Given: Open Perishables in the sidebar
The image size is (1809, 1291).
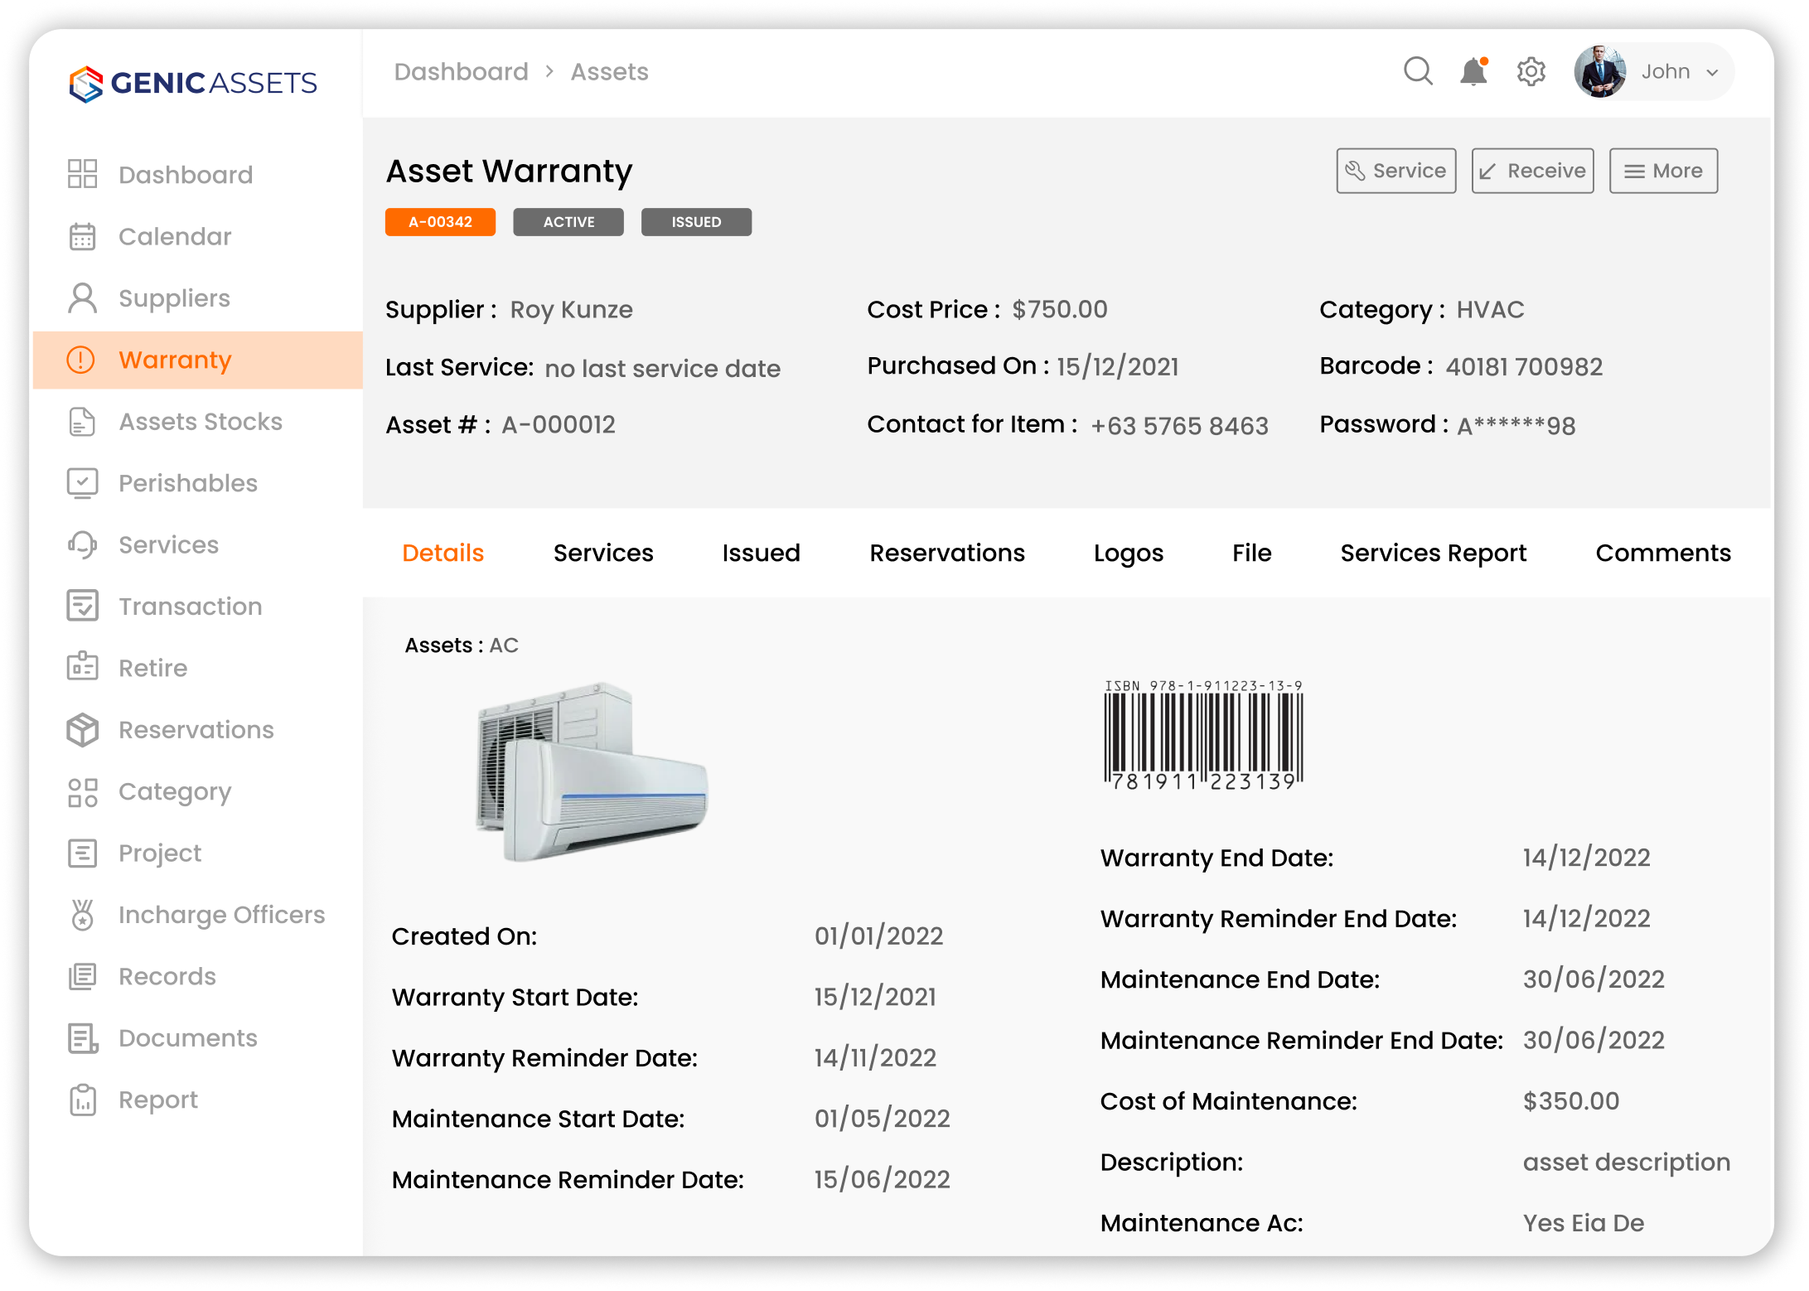Looking at the screenshot, I should [x=188, y=483].
